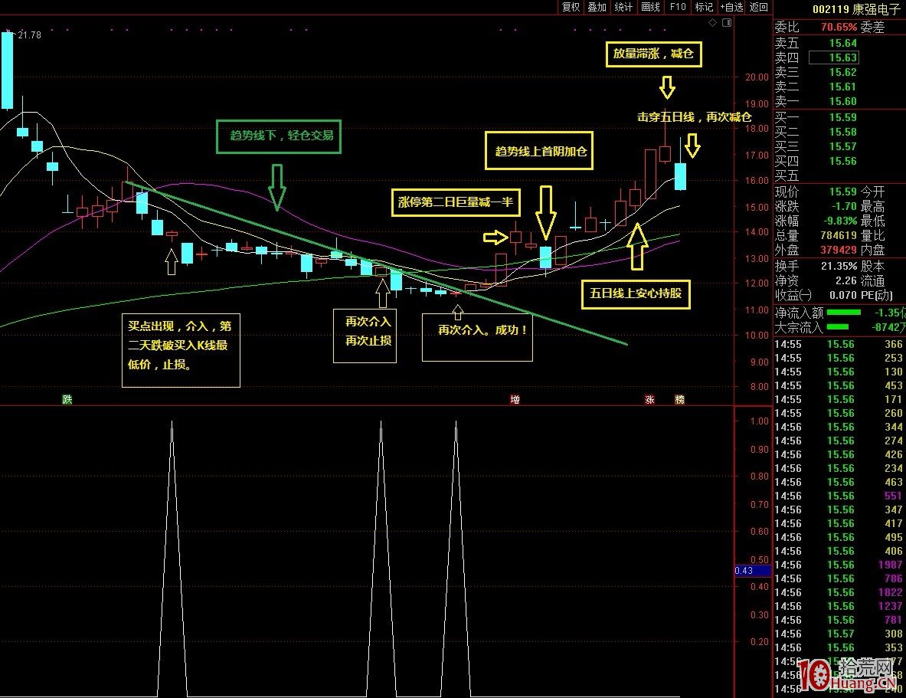Viewport: 906px width, 698px height.
Task: Click tick volume 1237 at 14:56
Action: (x=890, y=606)
